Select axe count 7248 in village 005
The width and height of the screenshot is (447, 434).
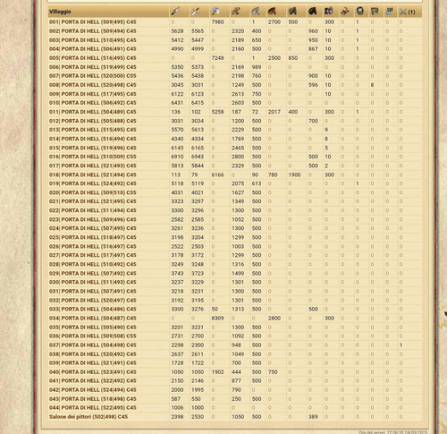(217, 58)
